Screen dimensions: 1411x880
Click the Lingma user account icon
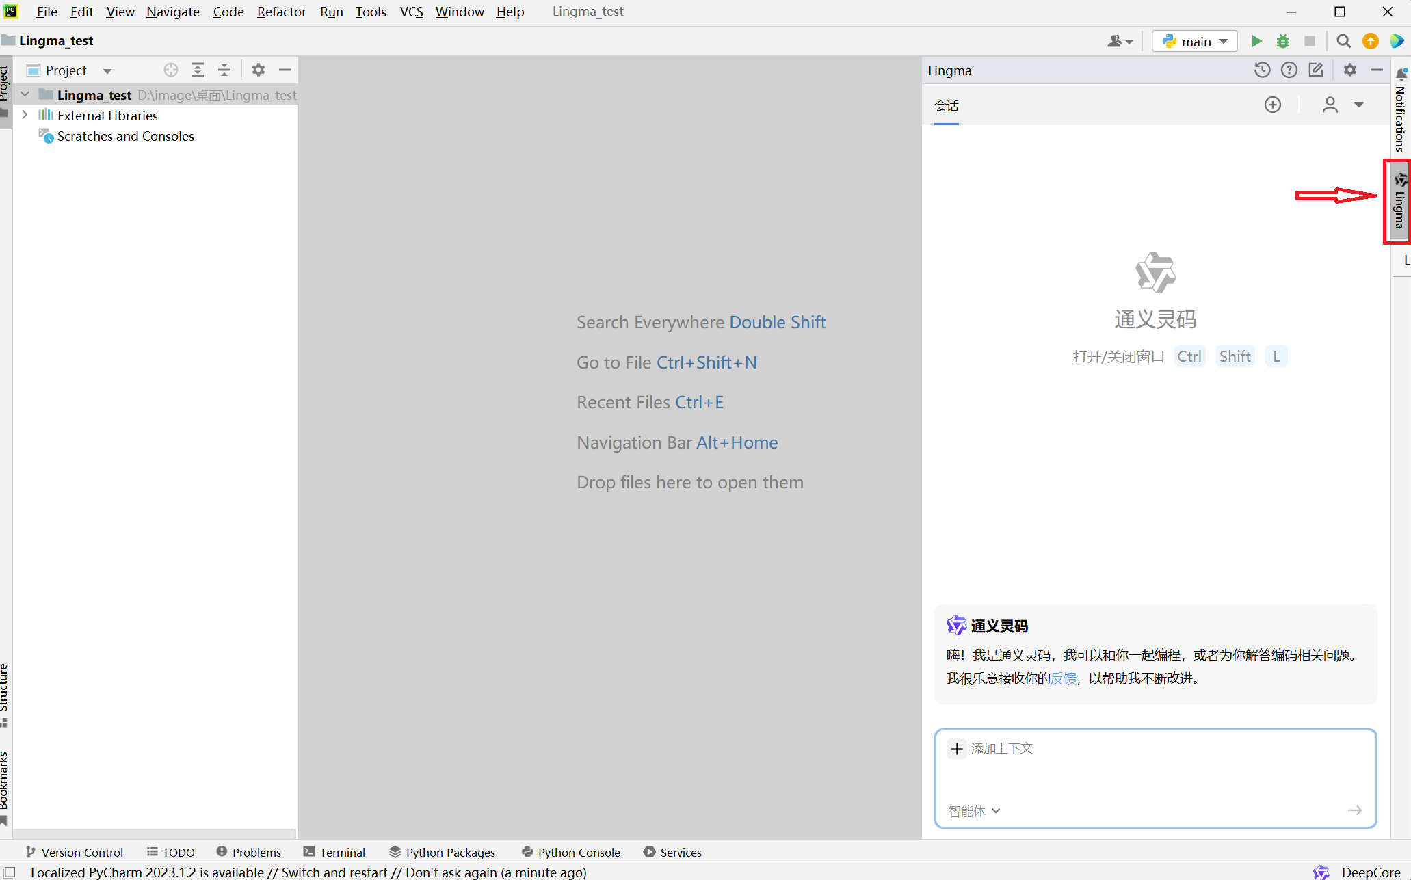[1330, 105]
